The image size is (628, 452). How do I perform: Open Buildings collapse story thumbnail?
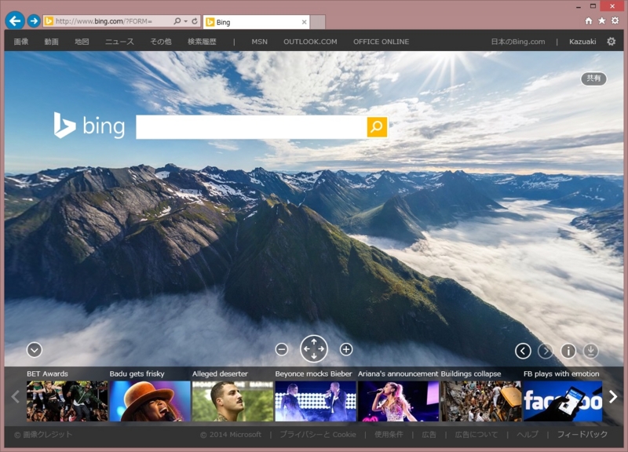[481, 401]
